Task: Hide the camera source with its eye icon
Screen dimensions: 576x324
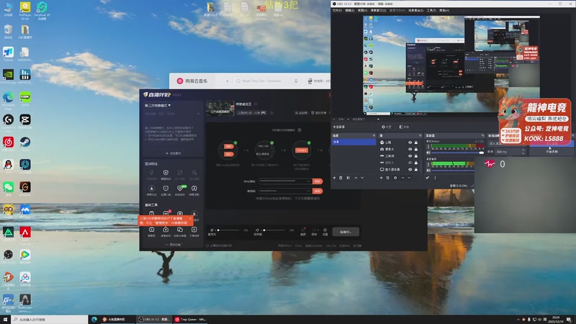Action: click(410, 149)
